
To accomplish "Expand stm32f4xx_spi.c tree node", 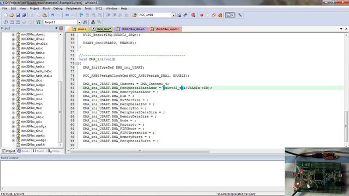I will (13, 122).
